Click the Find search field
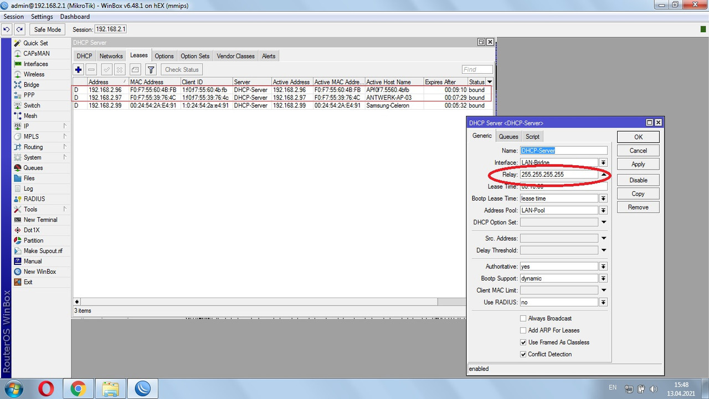 [x=477, y=69]
